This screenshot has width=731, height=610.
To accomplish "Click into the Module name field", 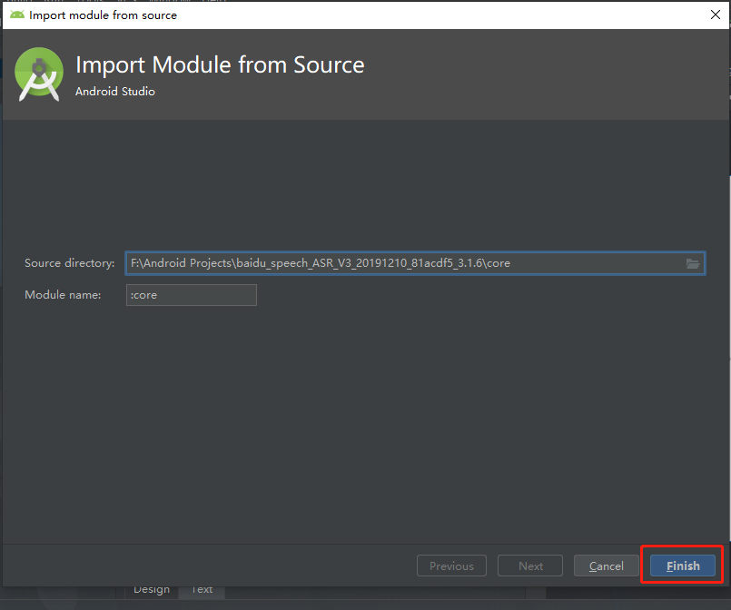I will point(192,295).
